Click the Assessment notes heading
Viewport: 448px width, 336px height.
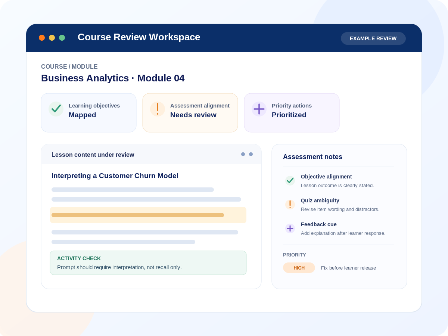pyautogui.click(x=312, y=157)
